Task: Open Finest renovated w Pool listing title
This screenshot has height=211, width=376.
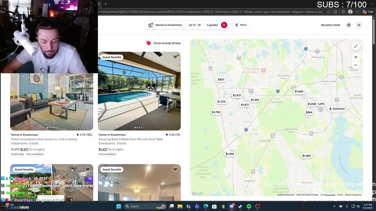Action: point(44,139)
